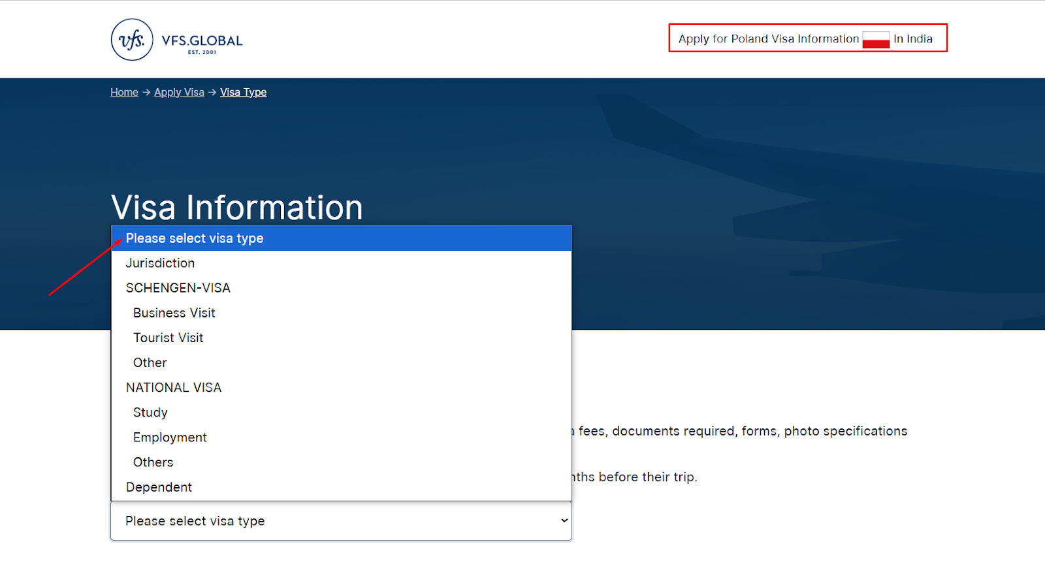The width and height of the screenshot is (1045, 574).
Task: Go to Apply Visa breadcrumb link
Action: (179, 92)
